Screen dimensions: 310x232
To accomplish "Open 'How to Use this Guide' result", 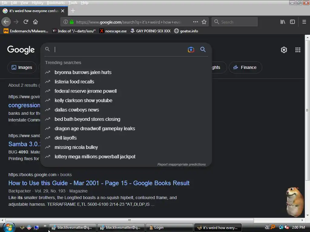I will pos(99,183).
